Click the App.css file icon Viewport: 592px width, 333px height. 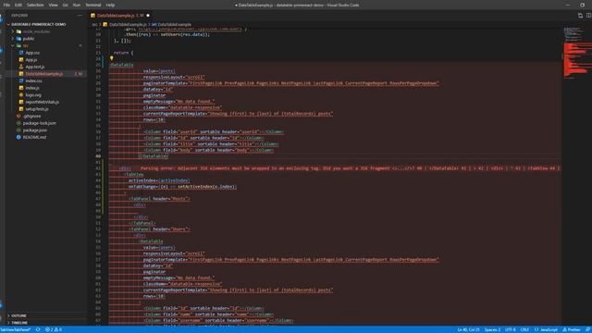tap(21, 53)
